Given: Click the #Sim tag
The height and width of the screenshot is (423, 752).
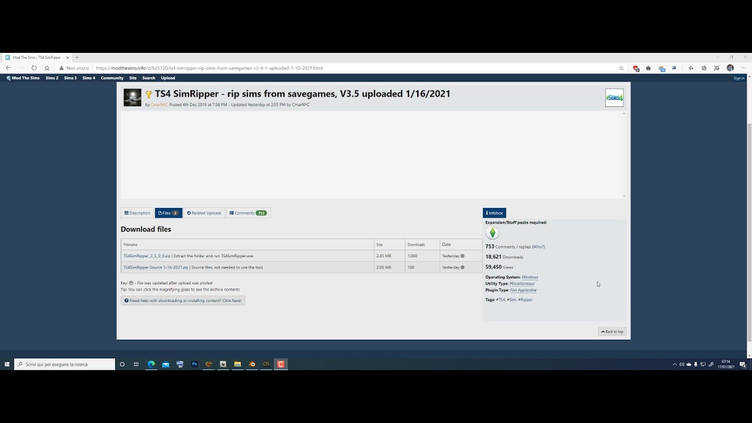Looking at the screenshot, I should (x=512, y=300).
